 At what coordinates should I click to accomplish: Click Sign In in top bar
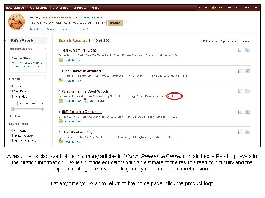pos(203,8)
